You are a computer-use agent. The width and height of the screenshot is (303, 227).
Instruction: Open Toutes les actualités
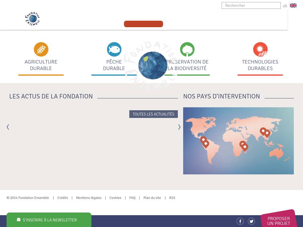point(153,114)
